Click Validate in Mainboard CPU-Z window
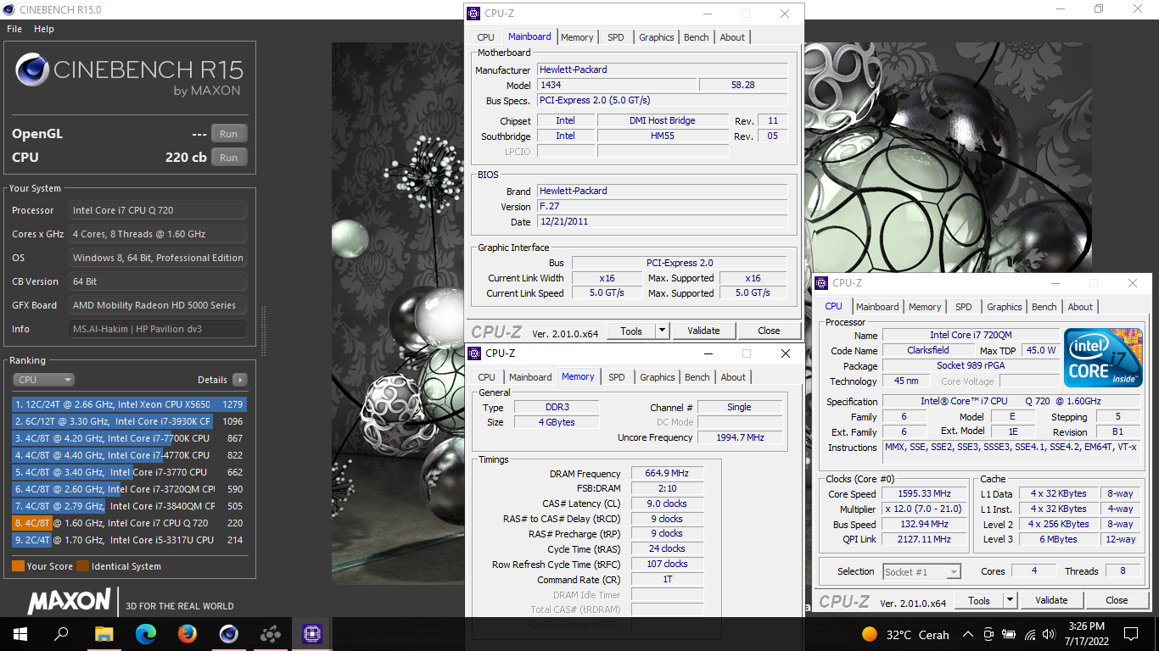This screenshot has width=1159, height=651. [703, 331]
